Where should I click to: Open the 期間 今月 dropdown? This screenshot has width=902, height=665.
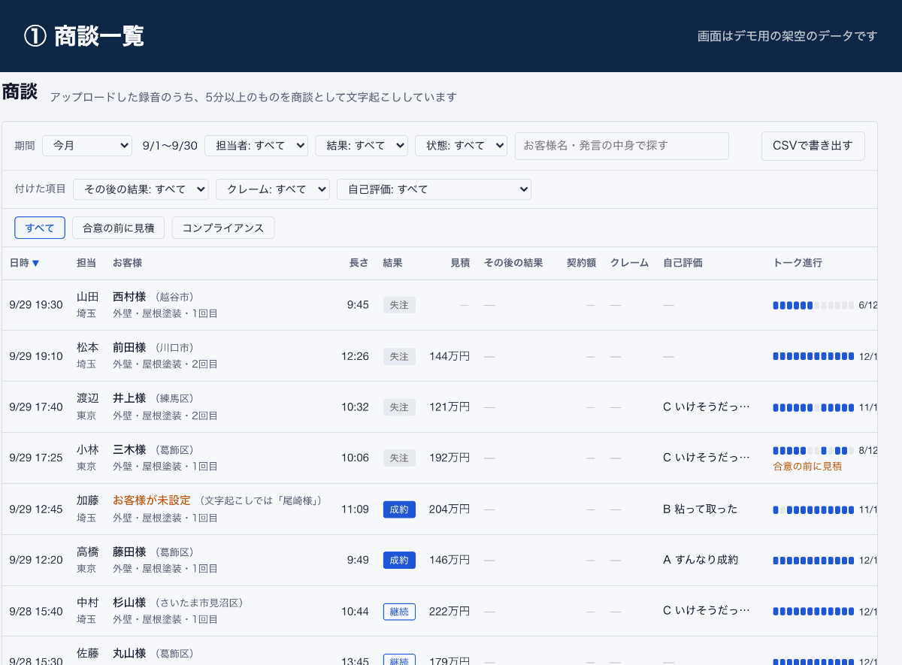pos(87,145)
